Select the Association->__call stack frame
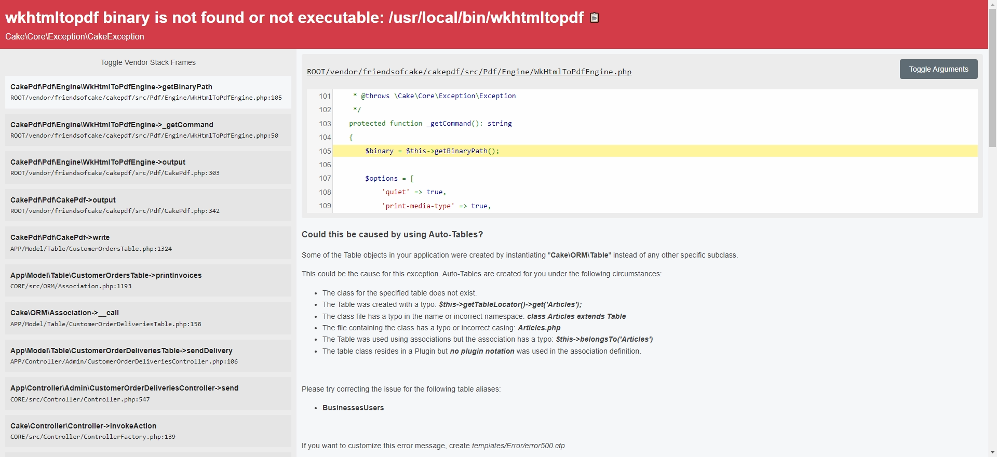This screenshot has height=457, width=997. (x=148, y=318)
